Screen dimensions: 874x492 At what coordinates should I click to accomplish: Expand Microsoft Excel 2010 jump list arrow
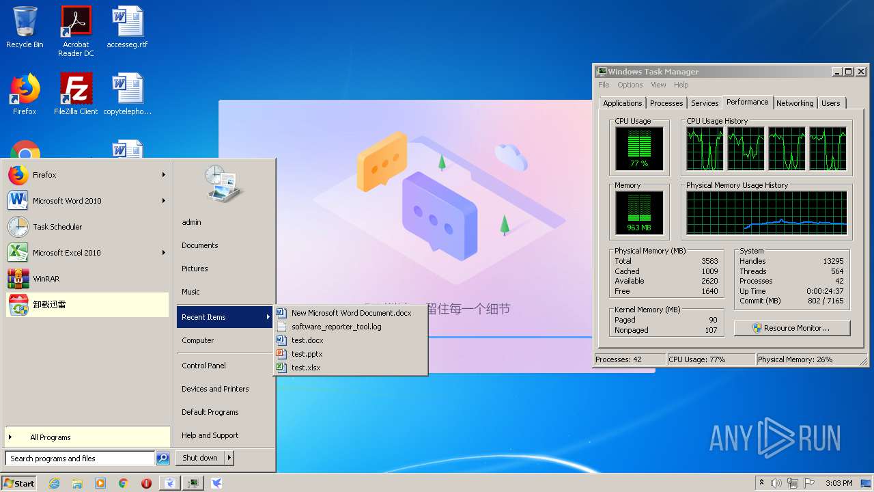[x=163, y=253]
